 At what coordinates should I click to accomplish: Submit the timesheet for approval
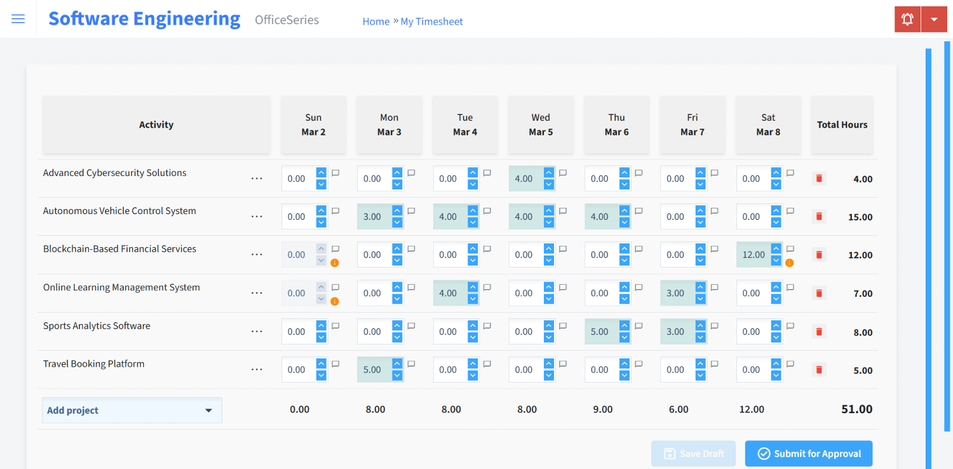(x=808, y=453)
